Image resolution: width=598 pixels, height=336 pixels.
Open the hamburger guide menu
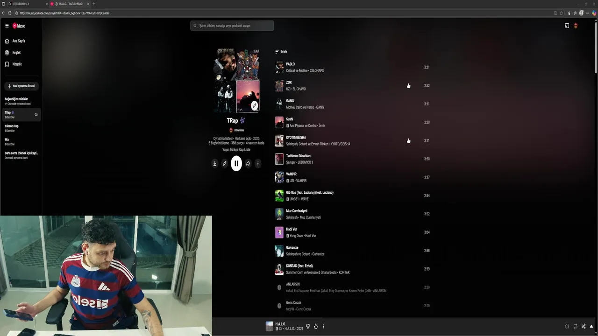[x=7, y=26]
